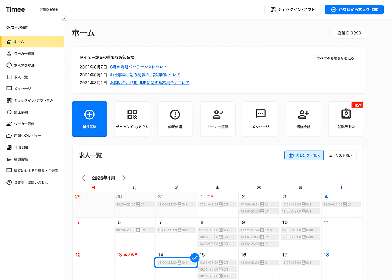Select the 18:00~23:00 job on January 16
Image resolution: width=392 pixels, height=280 pixels.
click(x=259, y=263)
